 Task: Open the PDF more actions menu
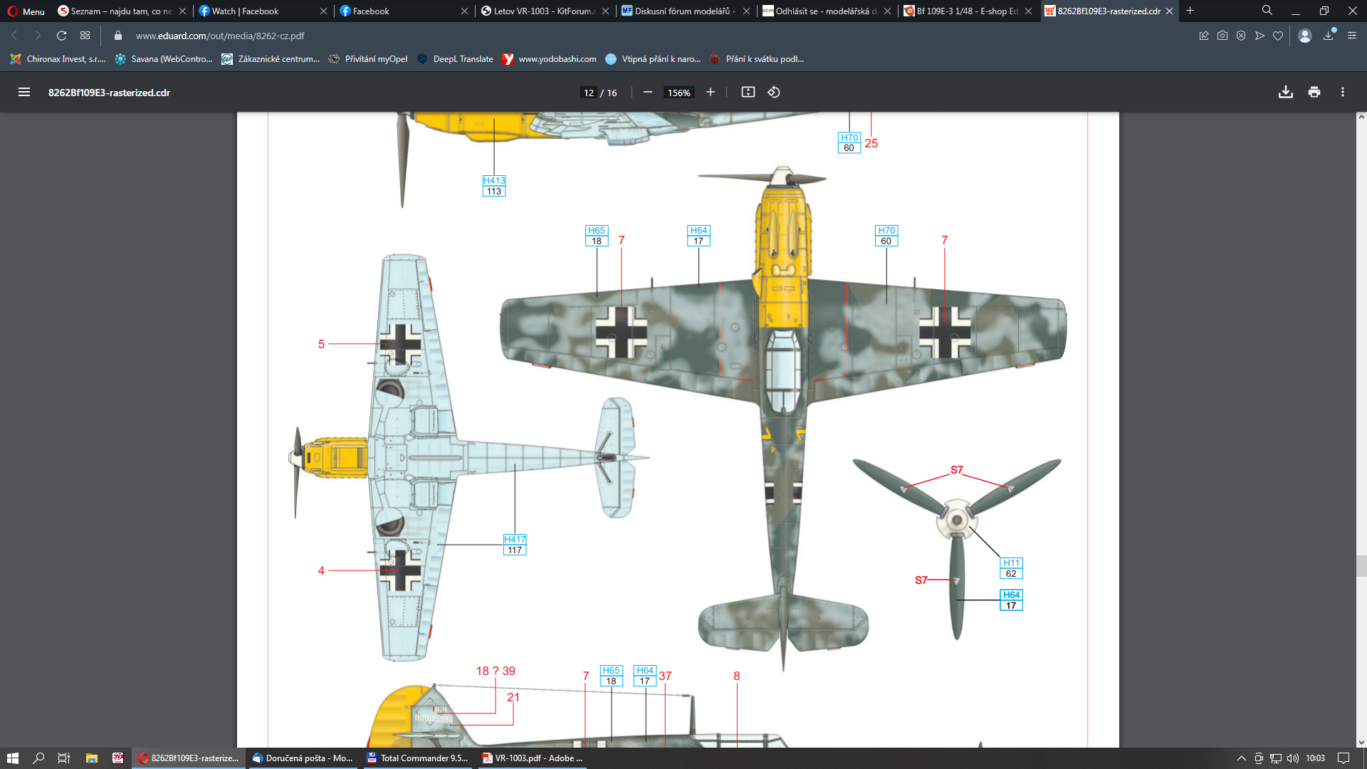[1343, 93]
